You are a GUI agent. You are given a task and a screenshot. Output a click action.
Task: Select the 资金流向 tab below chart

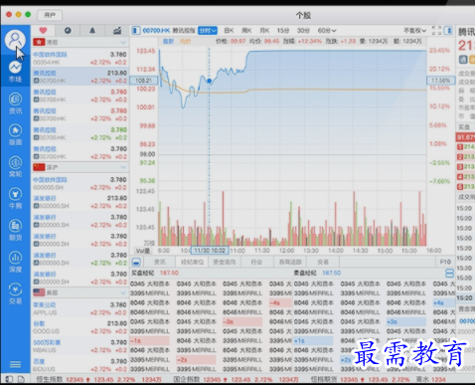tap(225, 262)
